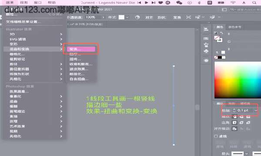Open the properties panel icon in dock

pos(206,29)
